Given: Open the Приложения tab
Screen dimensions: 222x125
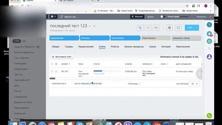Looking at the screenshot, I should coord(183,47).
